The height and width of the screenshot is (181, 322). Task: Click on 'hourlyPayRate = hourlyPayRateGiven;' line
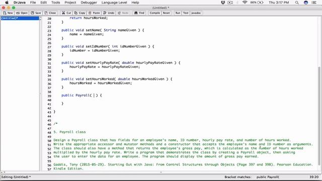[105, 67]
